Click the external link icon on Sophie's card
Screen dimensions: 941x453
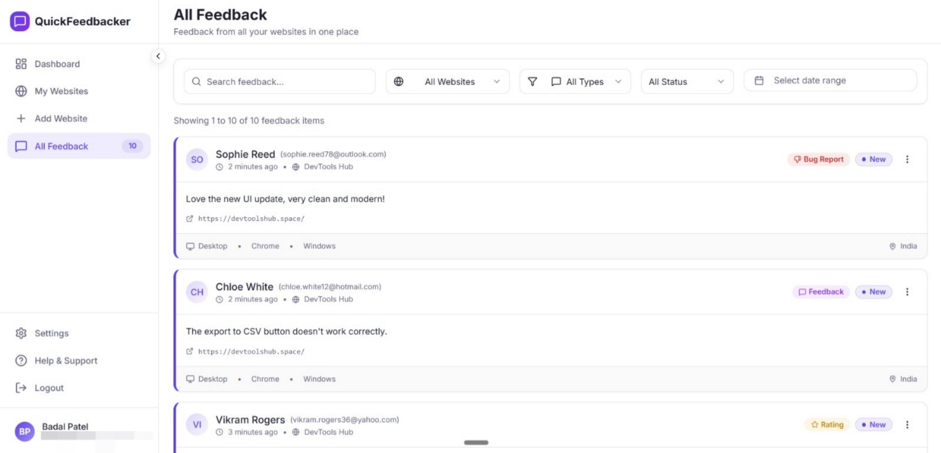tap(189, 218)
